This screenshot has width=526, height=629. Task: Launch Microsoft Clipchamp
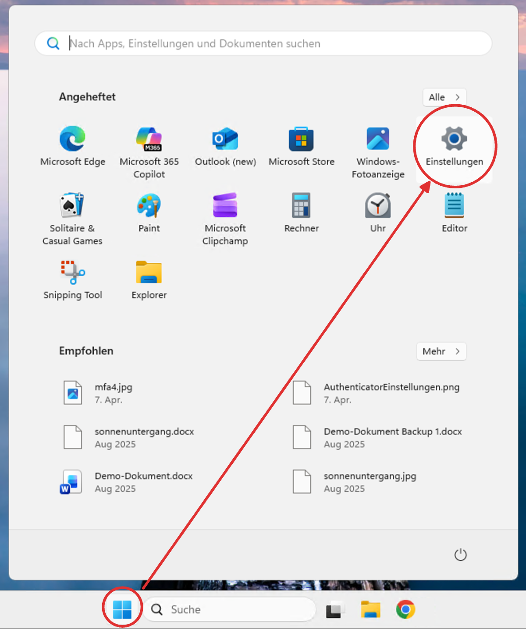(225, 219)
